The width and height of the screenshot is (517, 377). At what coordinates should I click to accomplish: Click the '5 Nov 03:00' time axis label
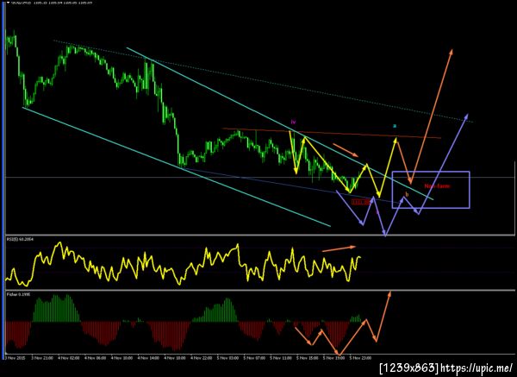click(227, 358)
